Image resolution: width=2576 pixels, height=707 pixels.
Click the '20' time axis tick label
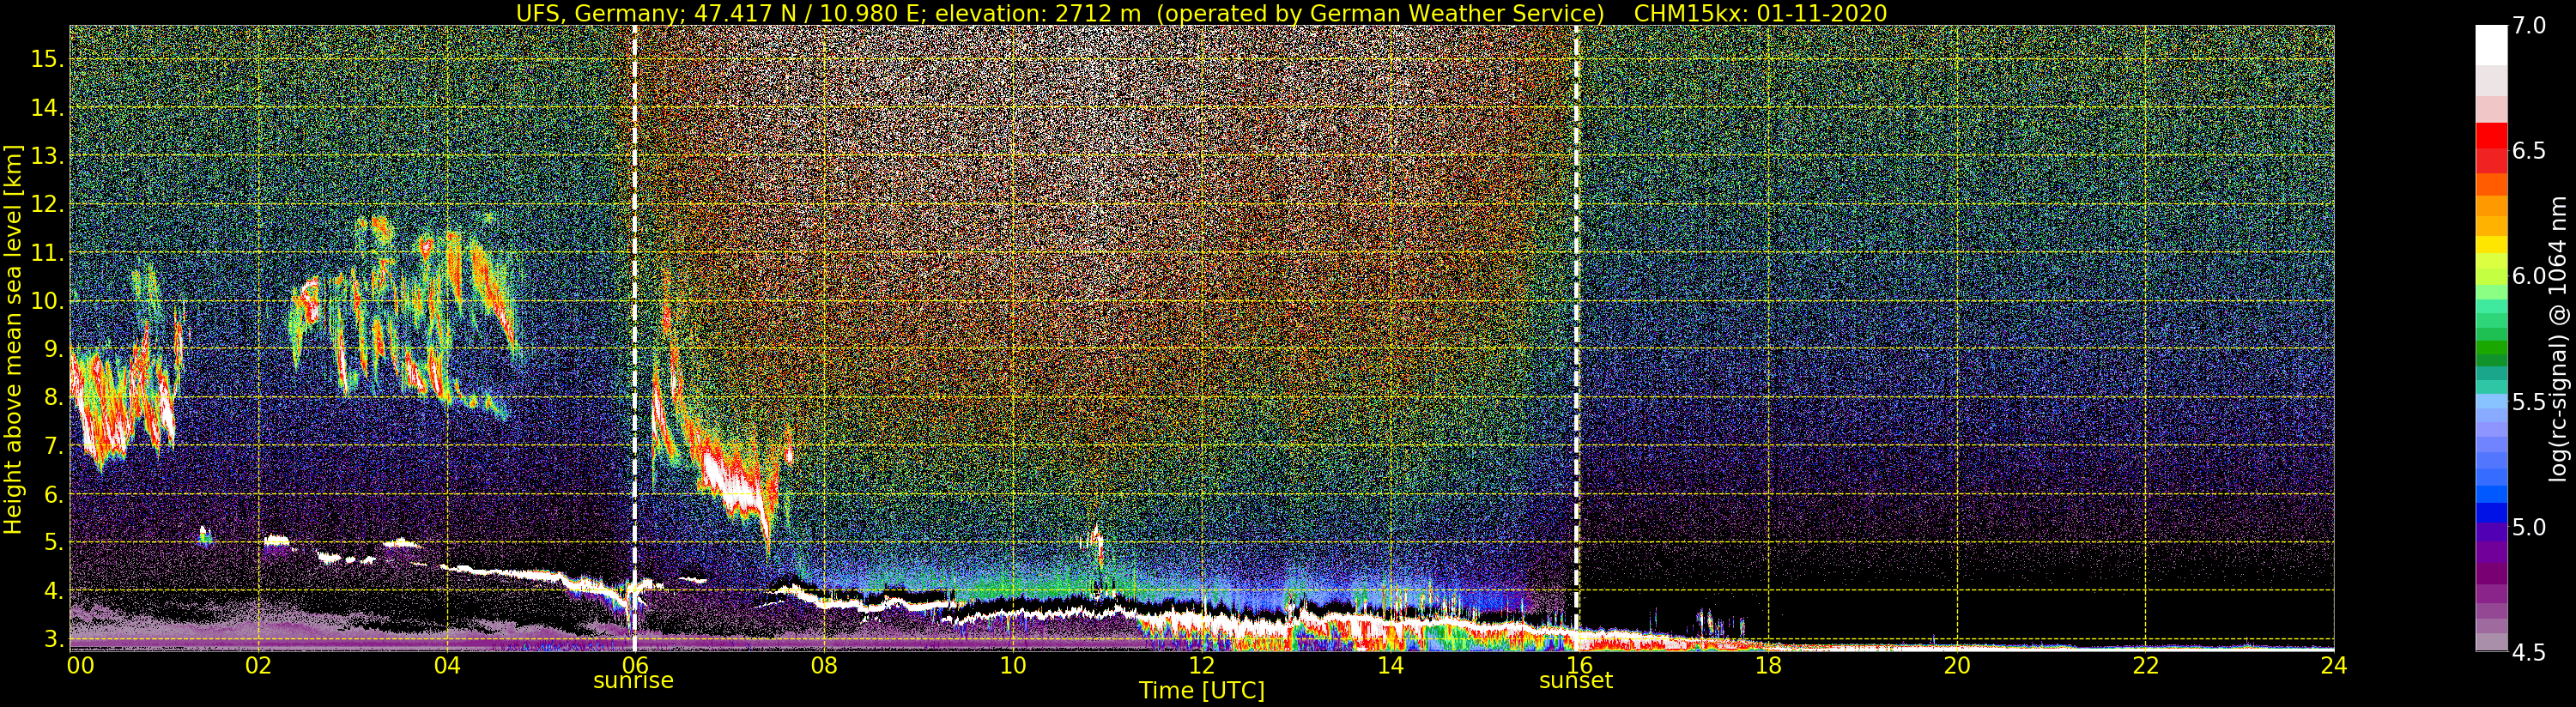[1956, 665]
